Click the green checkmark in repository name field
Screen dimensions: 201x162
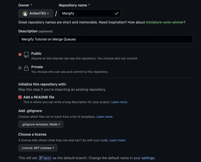(117, 13)
